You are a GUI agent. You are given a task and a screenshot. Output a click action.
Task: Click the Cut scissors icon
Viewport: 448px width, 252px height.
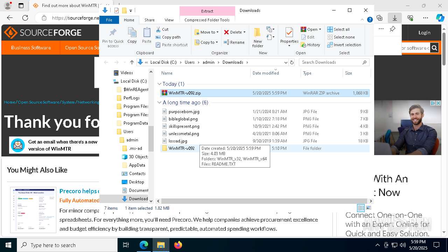[158, 29]
